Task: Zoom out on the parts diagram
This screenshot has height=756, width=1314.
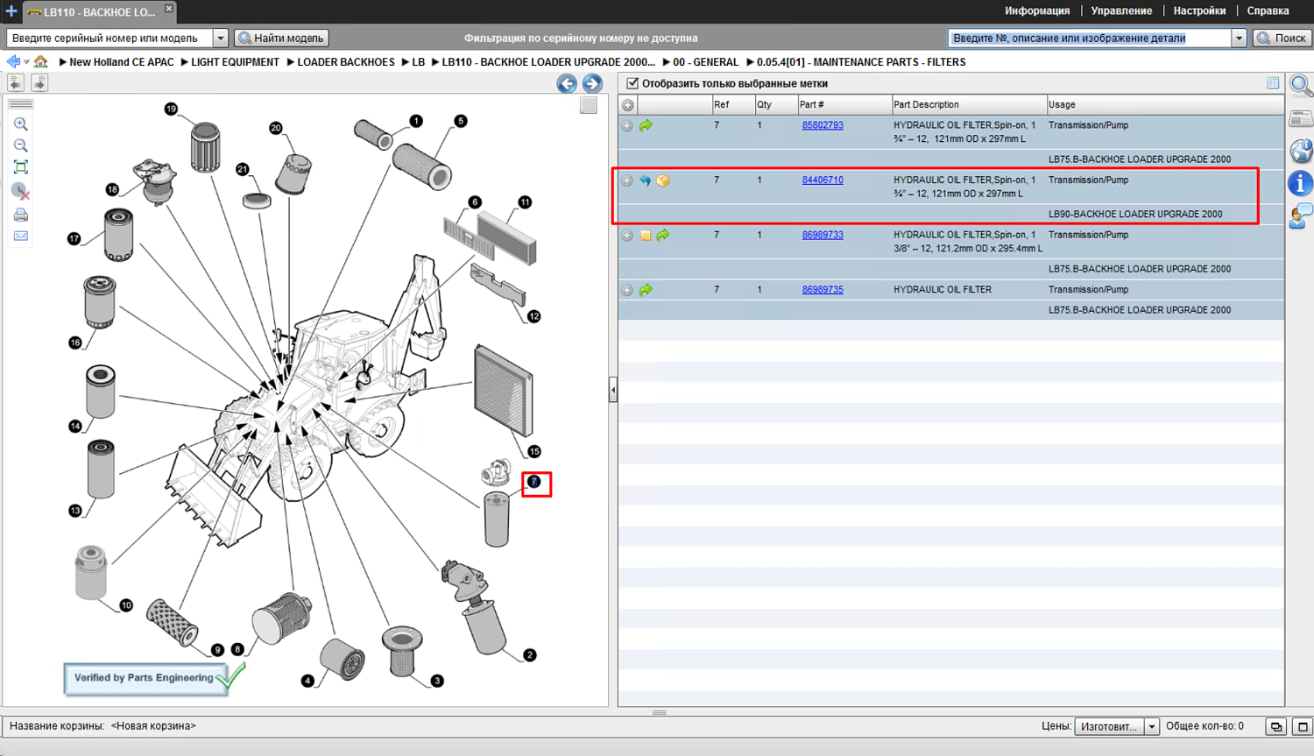Action: click(x=21, y=145)
